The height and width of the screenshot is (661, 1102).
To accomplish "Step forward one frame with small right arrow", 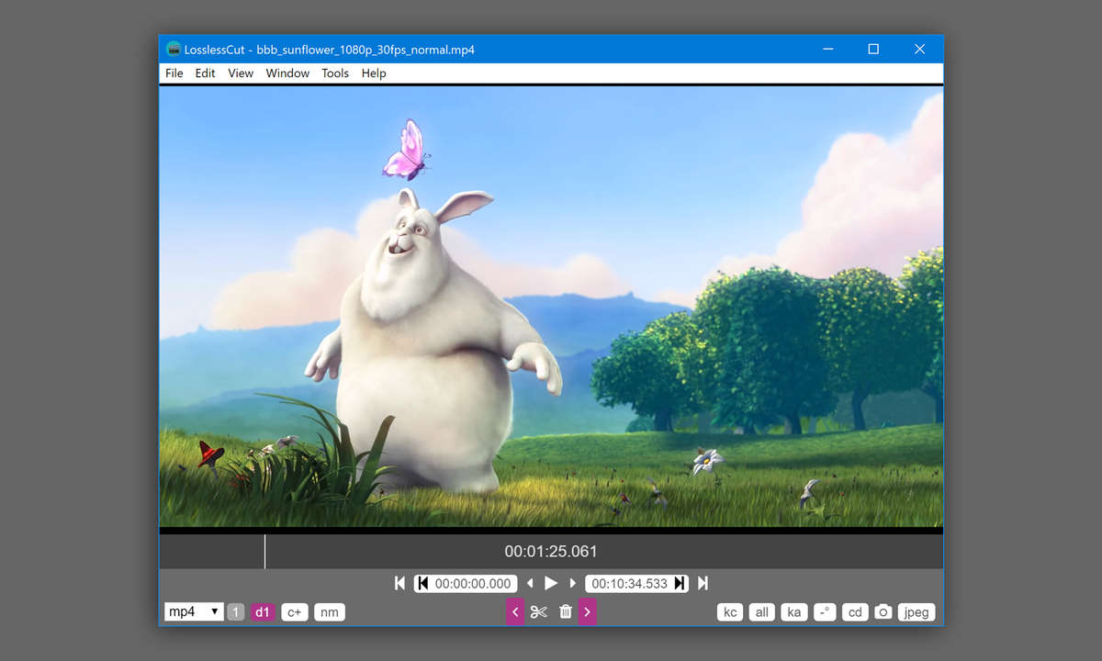I will [573, 583].
